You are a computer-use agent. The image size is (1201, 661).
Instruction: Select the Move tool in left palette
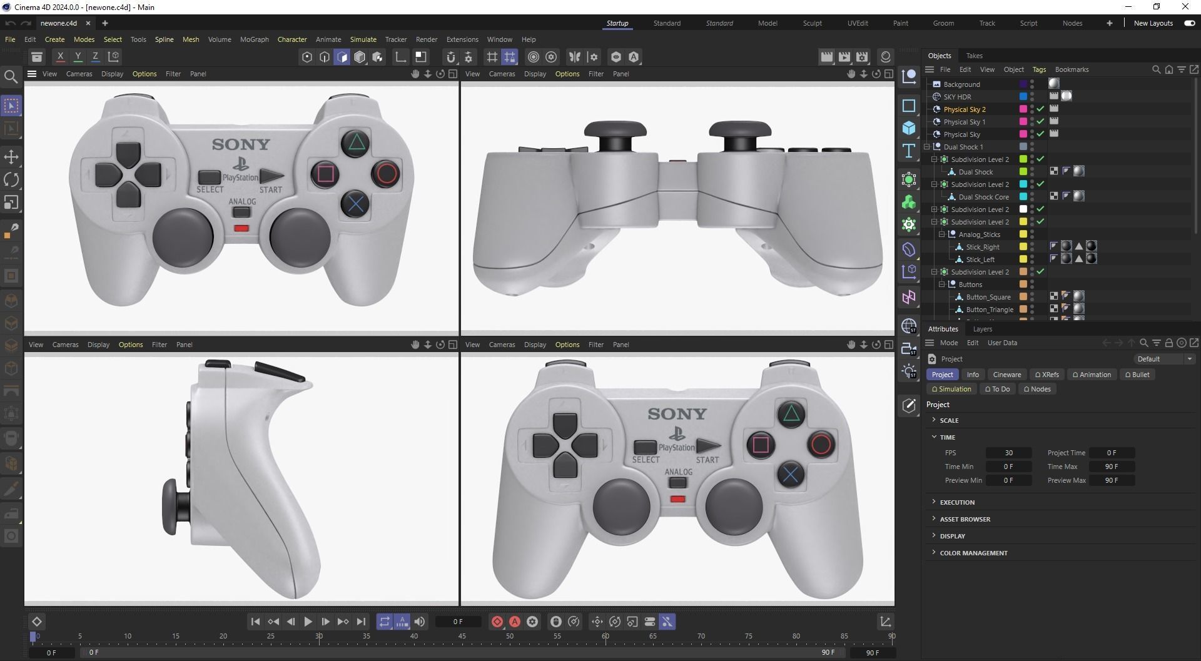(11, 156)
